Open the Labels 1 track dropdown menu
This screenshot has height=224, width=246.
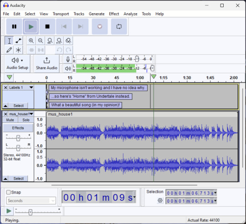click(x=31, y=87)
